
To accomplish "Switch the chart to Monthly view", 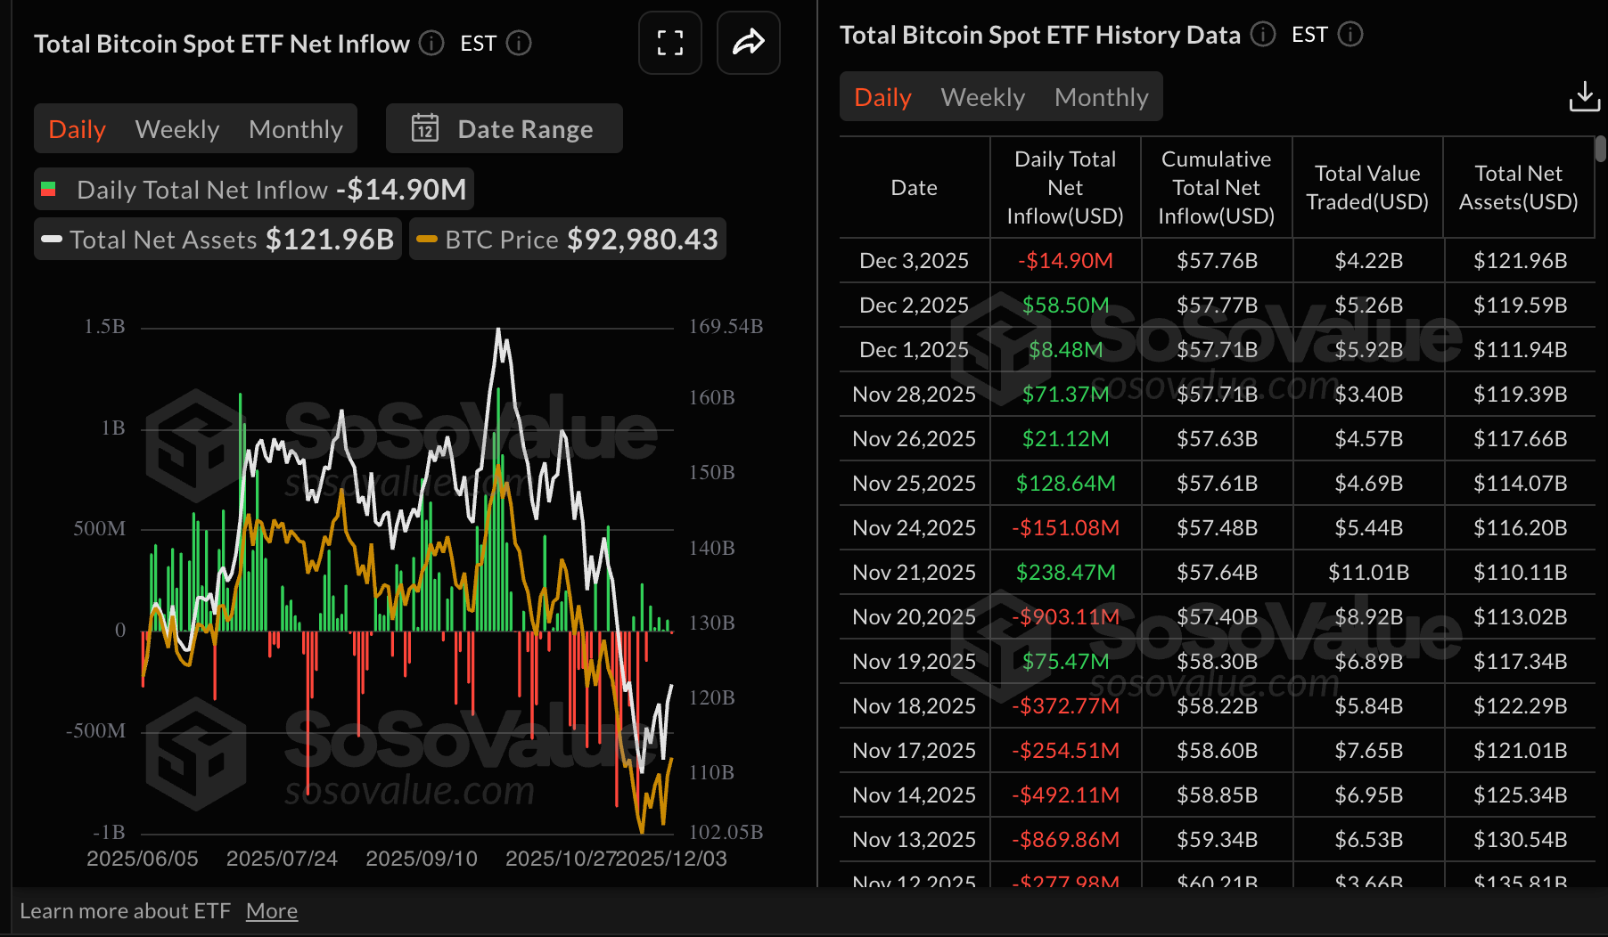I will click(296, 128).
